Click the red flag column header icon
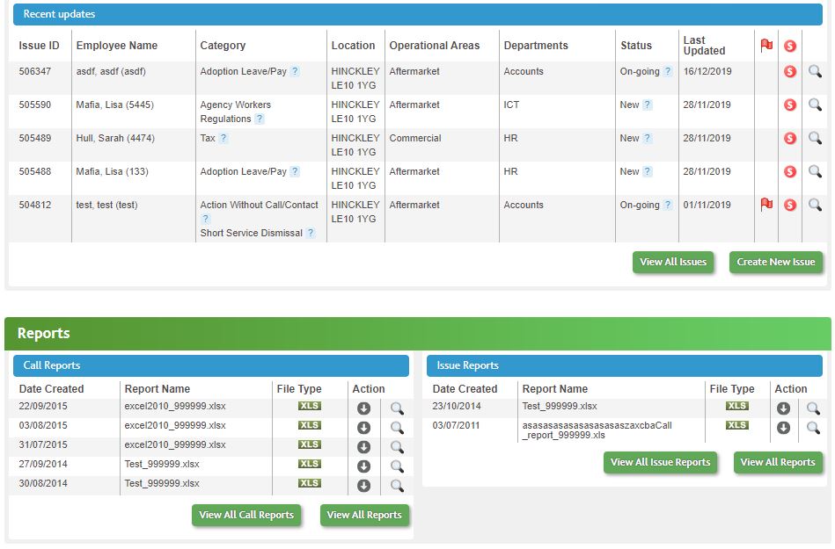 (766, 46)
